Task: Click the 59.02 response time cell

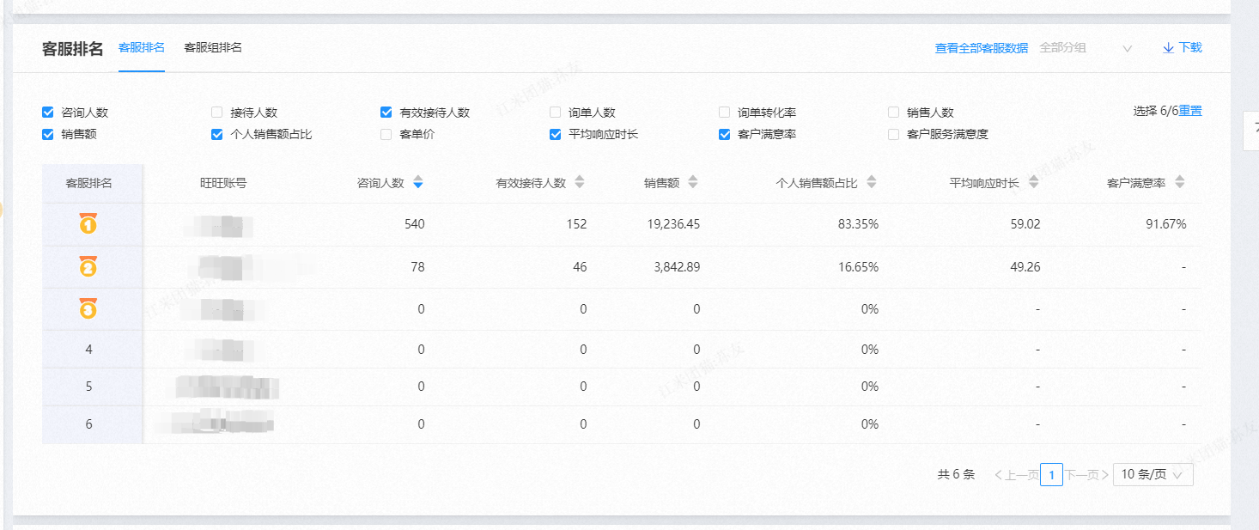Action: 1026,224
